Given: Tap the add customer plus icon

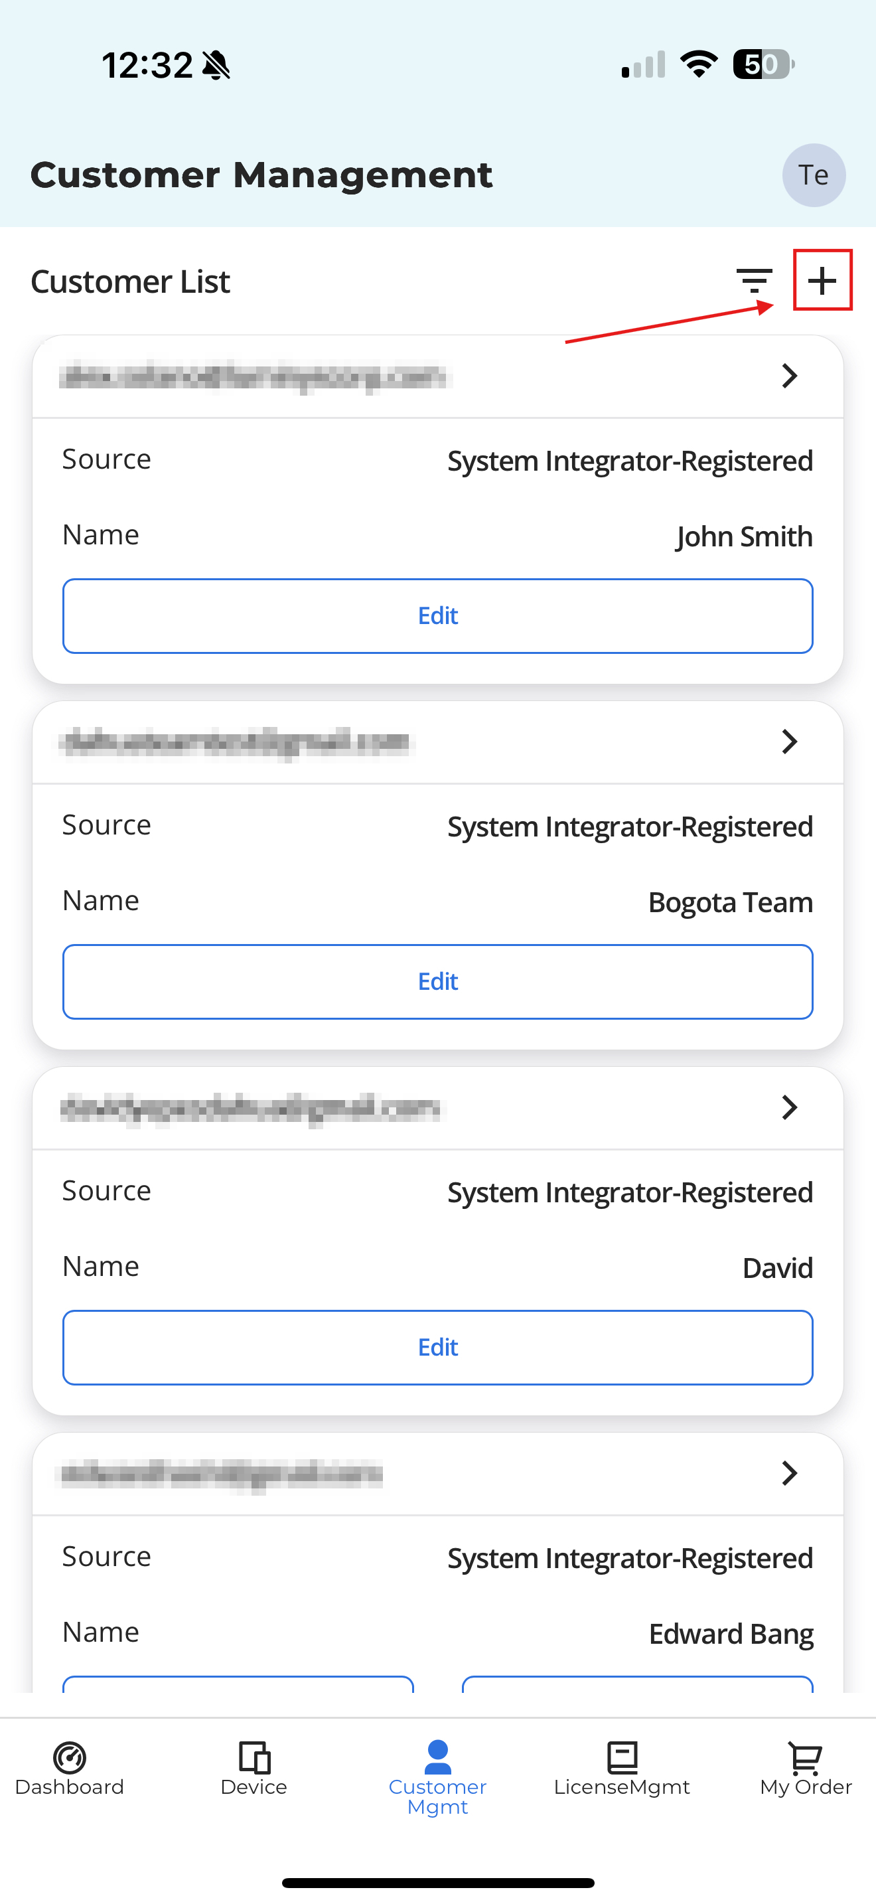Looking at the screenshot, I should click(x=822, y=280).
